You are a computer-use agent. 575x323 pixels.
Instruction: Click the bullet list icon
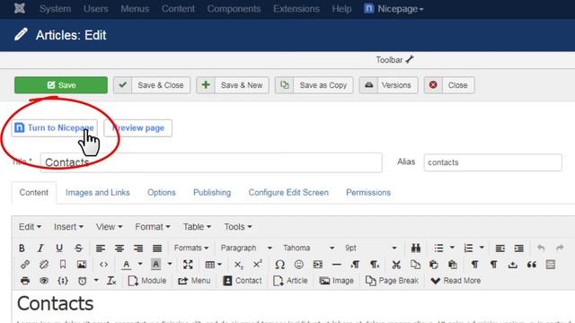[x=439, y=248]
